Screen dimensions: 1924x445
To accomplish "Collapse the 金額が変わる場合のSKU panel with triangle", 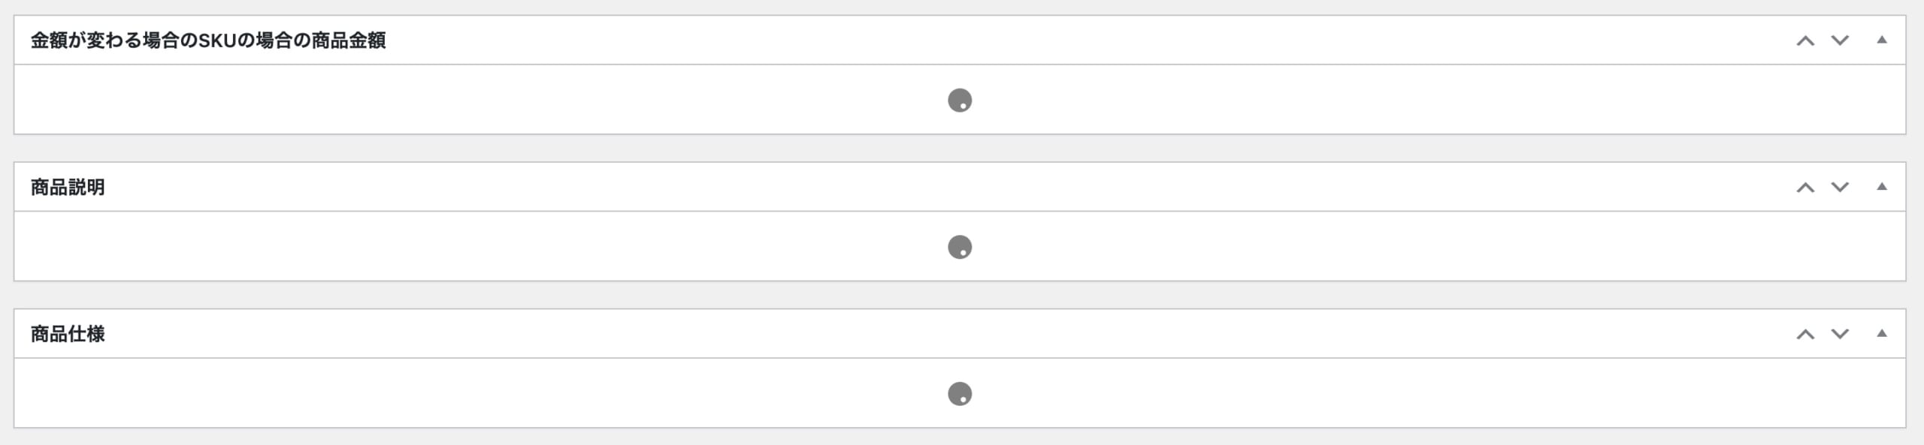I will point(1882,41).
